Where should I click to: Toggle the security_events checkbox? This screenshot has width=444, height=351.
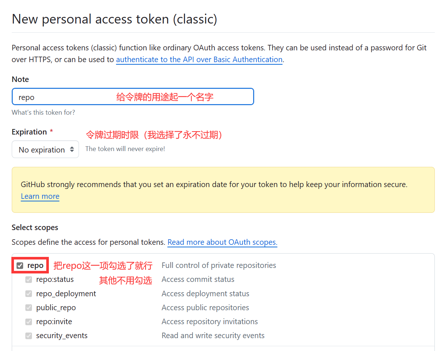pos(29,336)
